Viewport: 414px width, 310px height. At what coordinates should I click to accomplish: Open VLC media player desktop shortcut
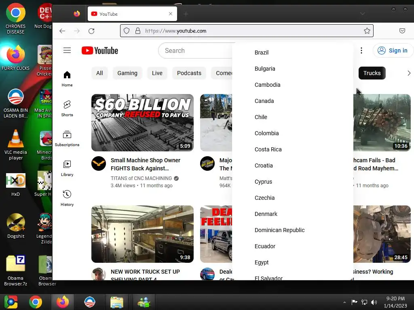(16, 145)
